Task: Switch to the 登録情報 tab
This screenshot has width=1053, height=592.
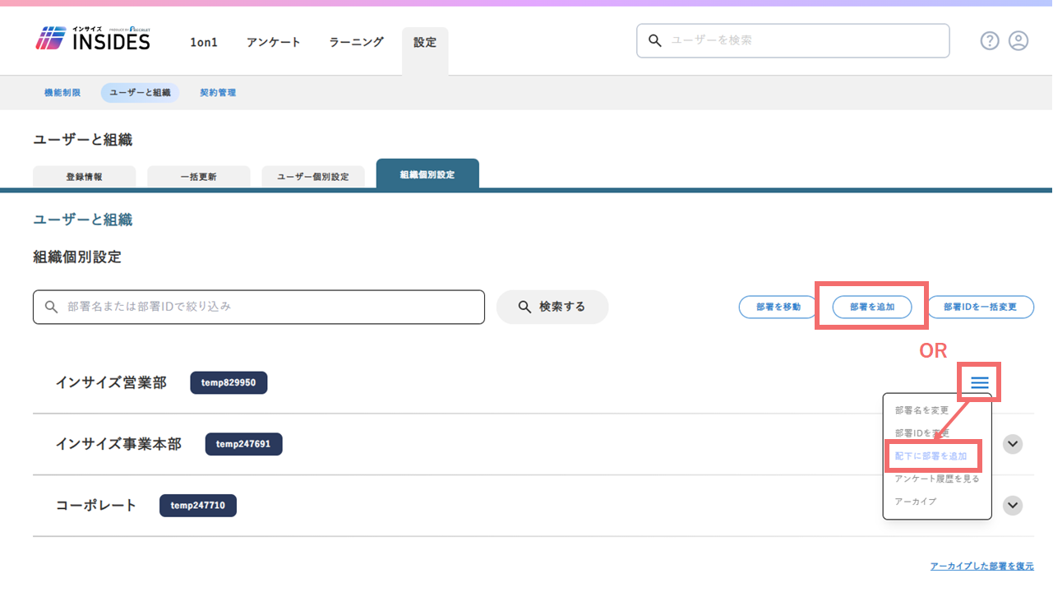Action: (85, 177)
